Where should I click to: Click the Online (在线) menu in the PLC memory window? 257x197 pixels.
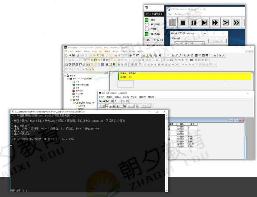(134, 97)
